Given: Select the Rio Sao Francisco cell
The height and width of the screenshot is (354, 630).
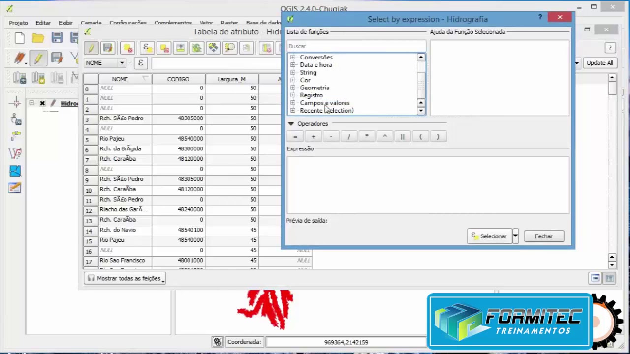Looking at the screenshot, I should coord(125,260).
